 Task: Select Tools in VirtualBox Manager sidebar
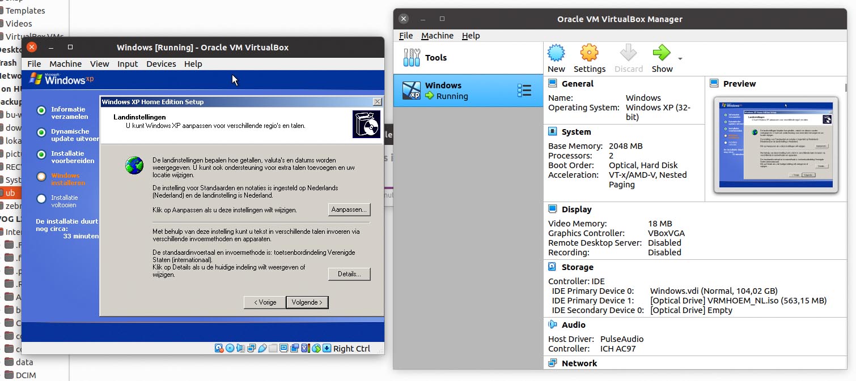pyautogui.click(x=435, y=58)
